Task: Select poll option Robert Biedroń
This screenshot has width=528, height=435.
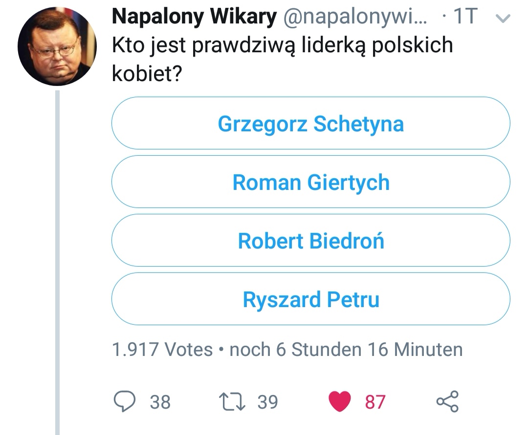Action: (x=311, y=241)
